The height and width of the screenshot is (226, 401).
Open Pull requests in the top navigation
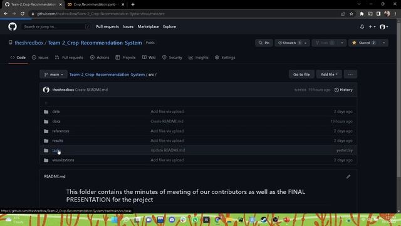pyautogui.click(x=107, y=26)
